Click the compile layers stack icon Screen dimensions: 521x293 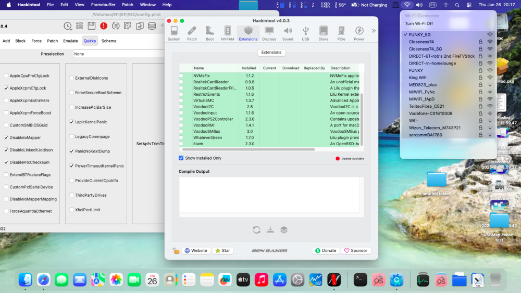[x=284, y=230]
